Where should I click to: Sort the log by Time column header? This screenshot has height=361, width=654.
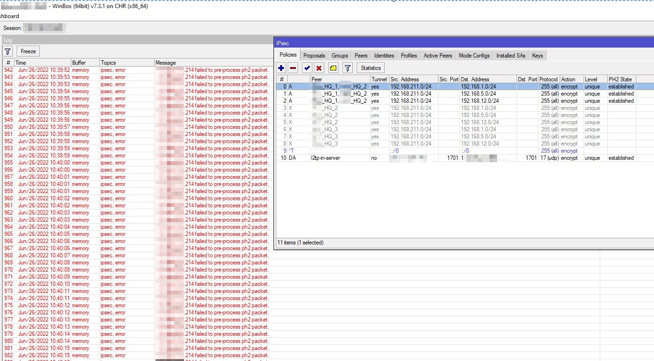tap(42, 63)
